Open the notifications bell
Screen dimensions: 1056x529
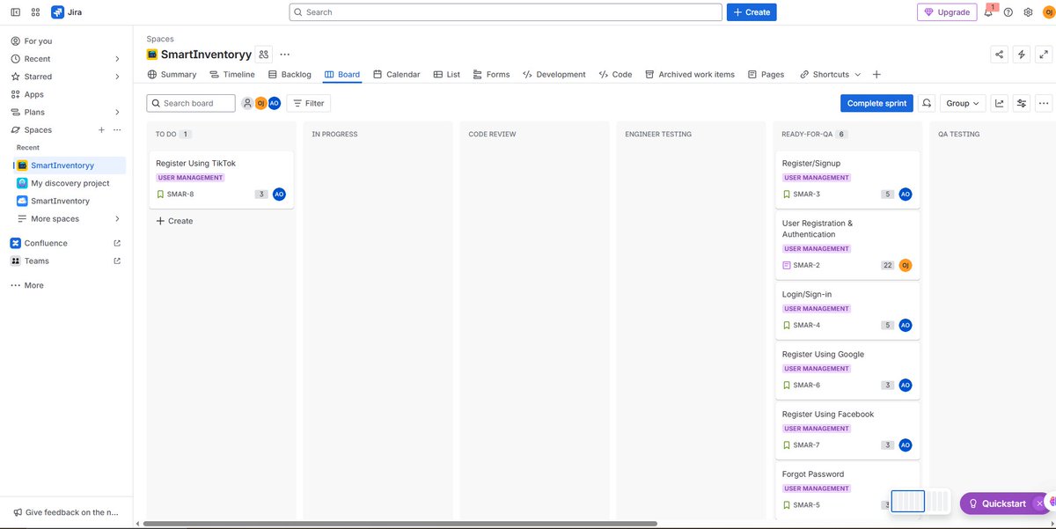(x=988, y=12)
